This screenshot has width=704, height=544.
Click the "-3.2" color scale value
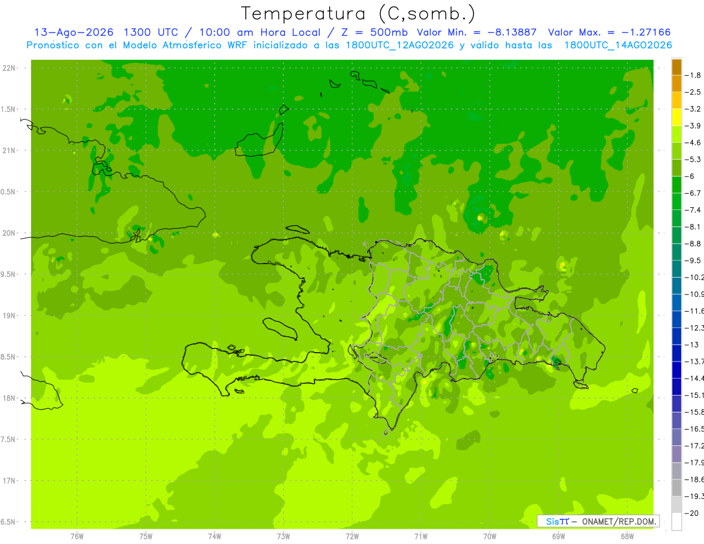pos(693,109)
